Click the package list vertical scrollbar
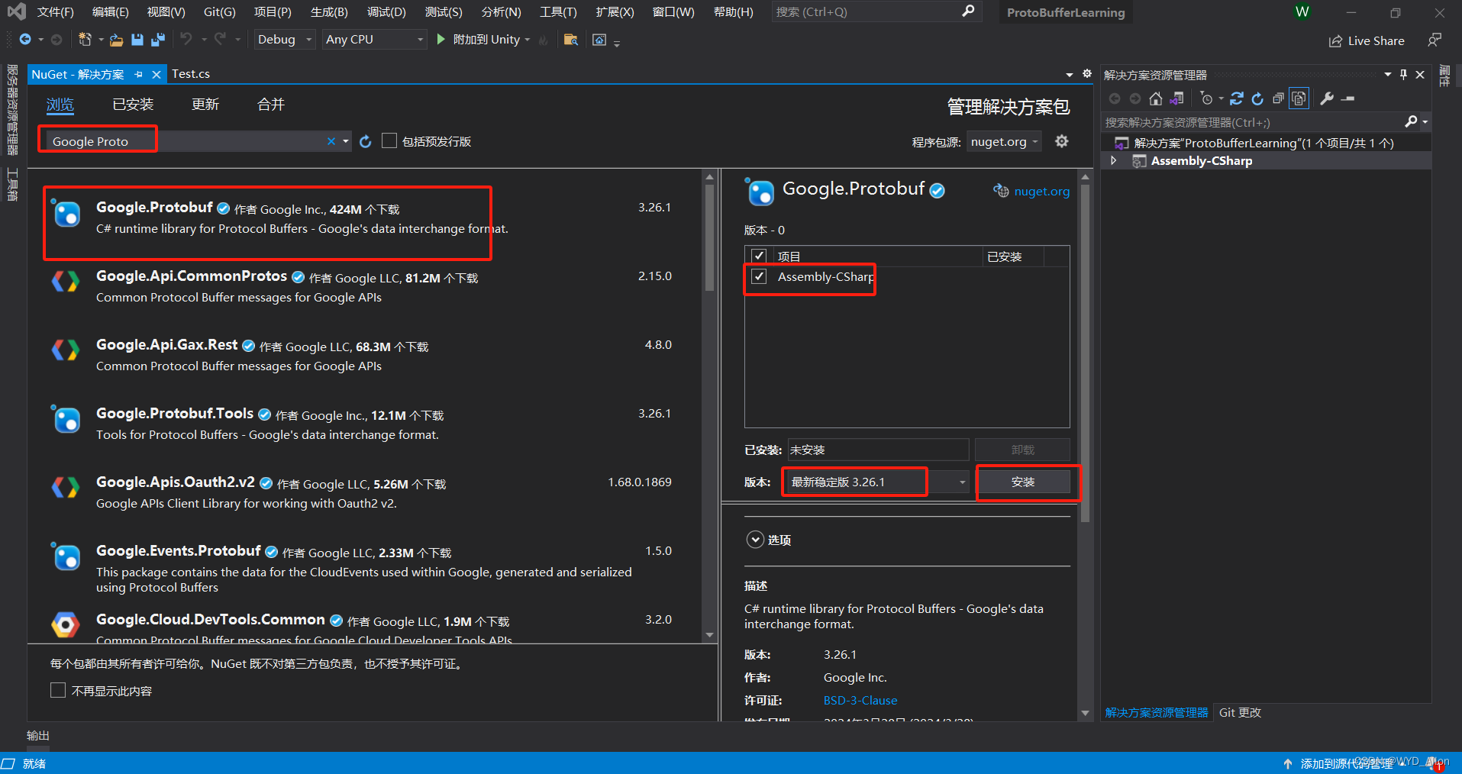Image resolution: width=1462 pixels, height=774 pixels. click(709, 237)
